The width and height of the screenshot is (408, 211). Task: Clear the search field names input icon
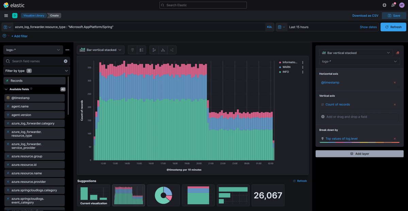click(66, 61)
